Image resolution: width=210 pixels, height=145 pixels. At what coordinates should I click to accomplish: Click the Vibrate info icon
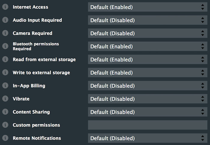coord(5,99)
